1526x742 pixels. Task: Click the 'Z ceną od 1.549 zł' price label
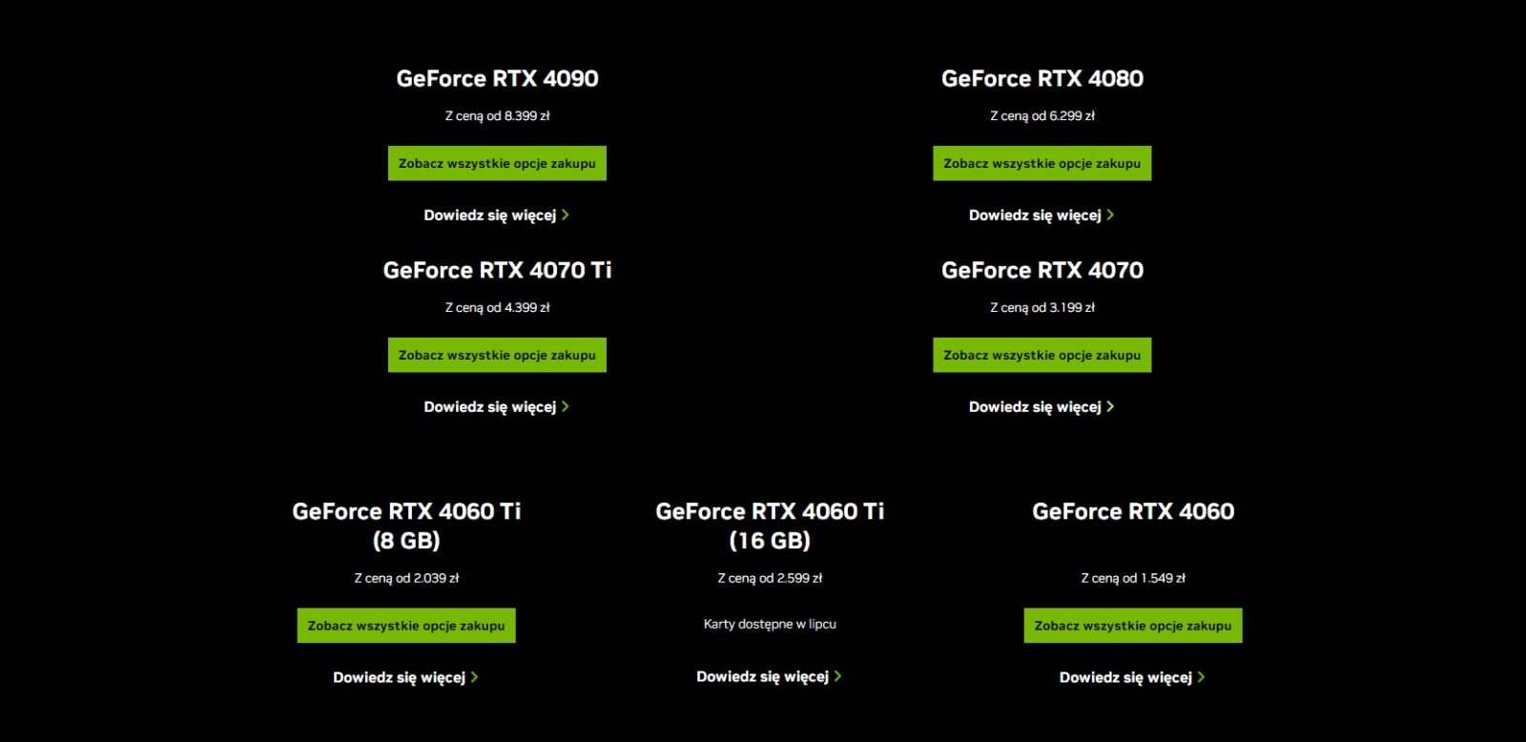pos(1133,578)
